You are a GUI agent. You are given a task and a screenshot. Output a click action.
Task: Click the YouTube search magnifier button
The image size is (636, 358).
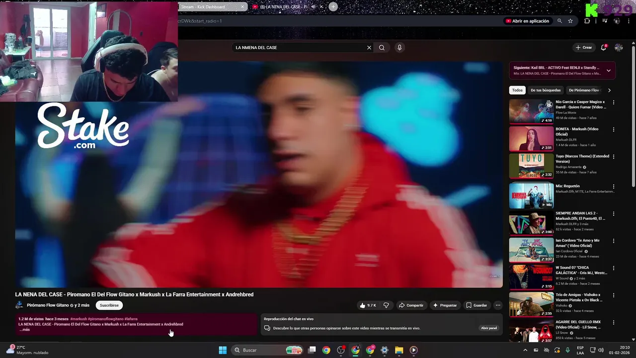click(x=382, y=48)
